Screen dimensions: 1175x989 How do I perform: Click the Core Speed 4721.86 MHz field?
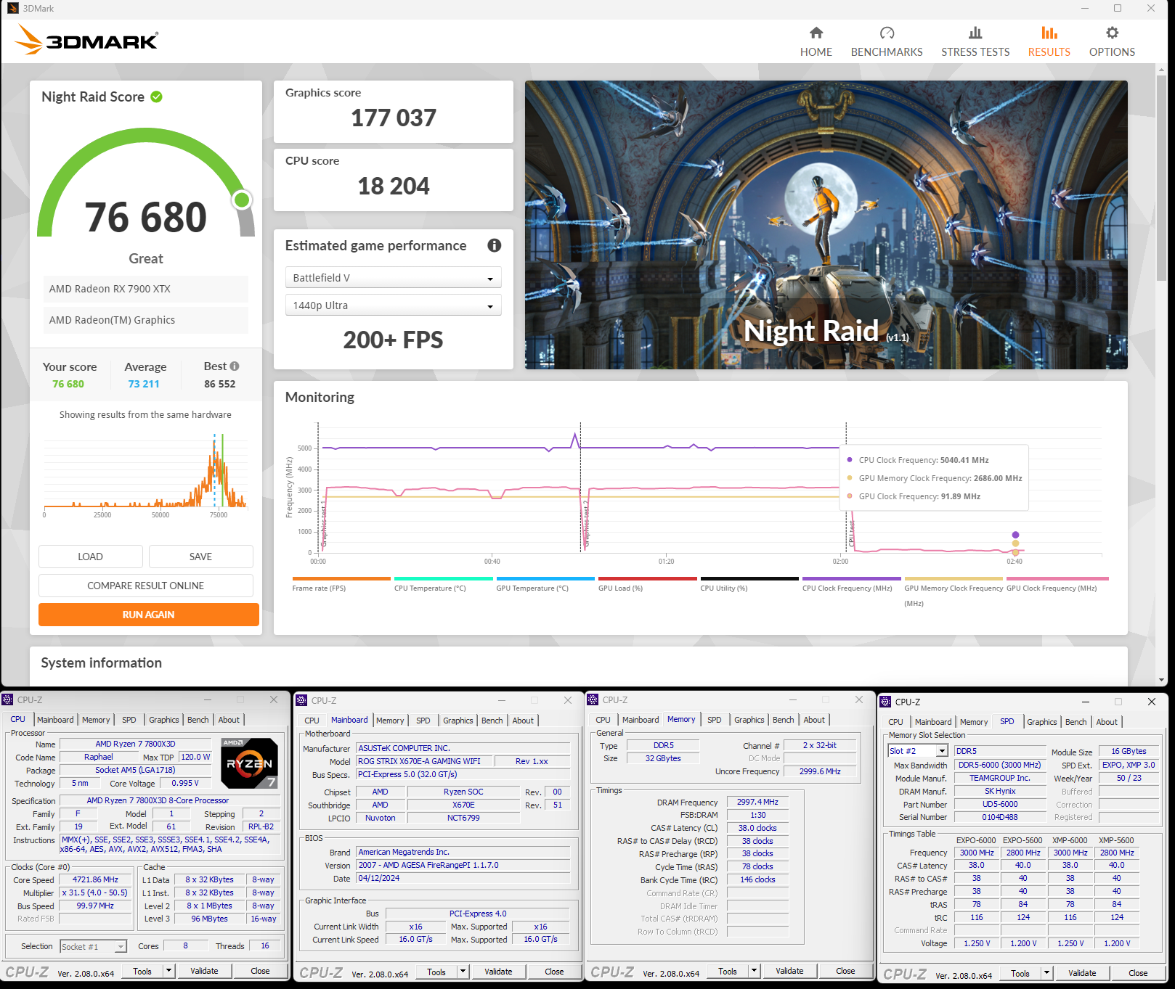coord(96,879)
